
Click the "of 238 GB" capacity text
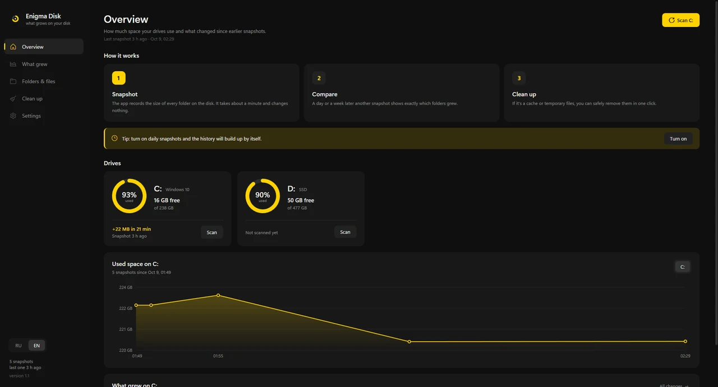[x=164, y=208]
